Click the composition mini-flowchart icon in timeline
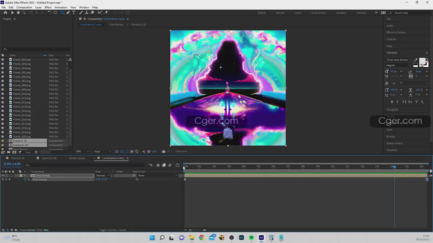 pos(151,165)
